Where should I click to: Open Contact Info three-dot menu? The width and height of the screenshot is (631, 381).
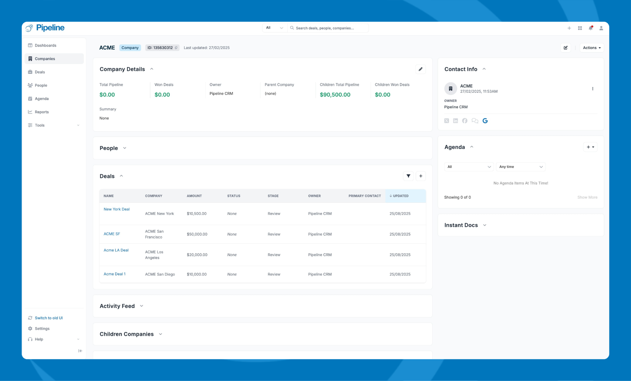coord(593,89)
